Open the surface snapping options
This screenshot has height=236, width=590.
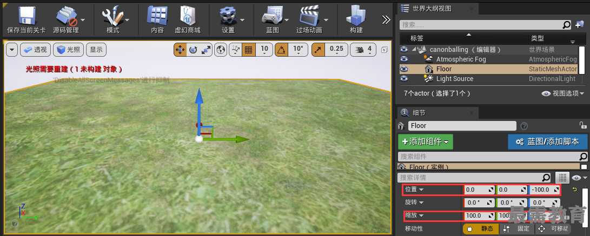tap(236, 50)
